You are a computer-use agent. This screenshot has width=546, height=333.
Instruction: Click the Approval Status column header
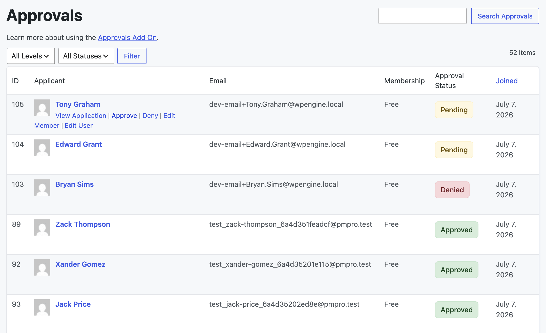pos(449,81)
